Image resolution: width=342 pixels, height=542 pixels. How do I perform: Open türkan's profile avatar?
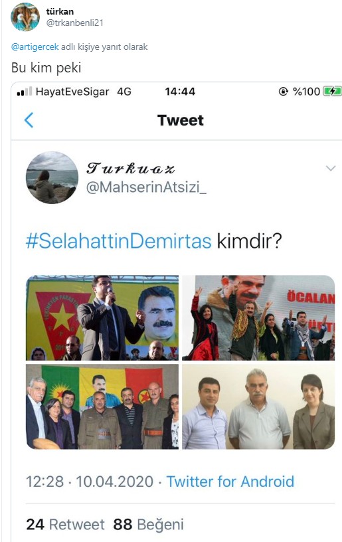tap(25, 17)
